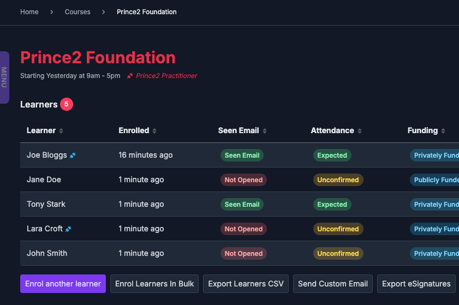Image resolution: width=459 pixels, height=305 pixels.
Task: Click the red link icon before Prince2 Practitioner
Action: (130, 76)
